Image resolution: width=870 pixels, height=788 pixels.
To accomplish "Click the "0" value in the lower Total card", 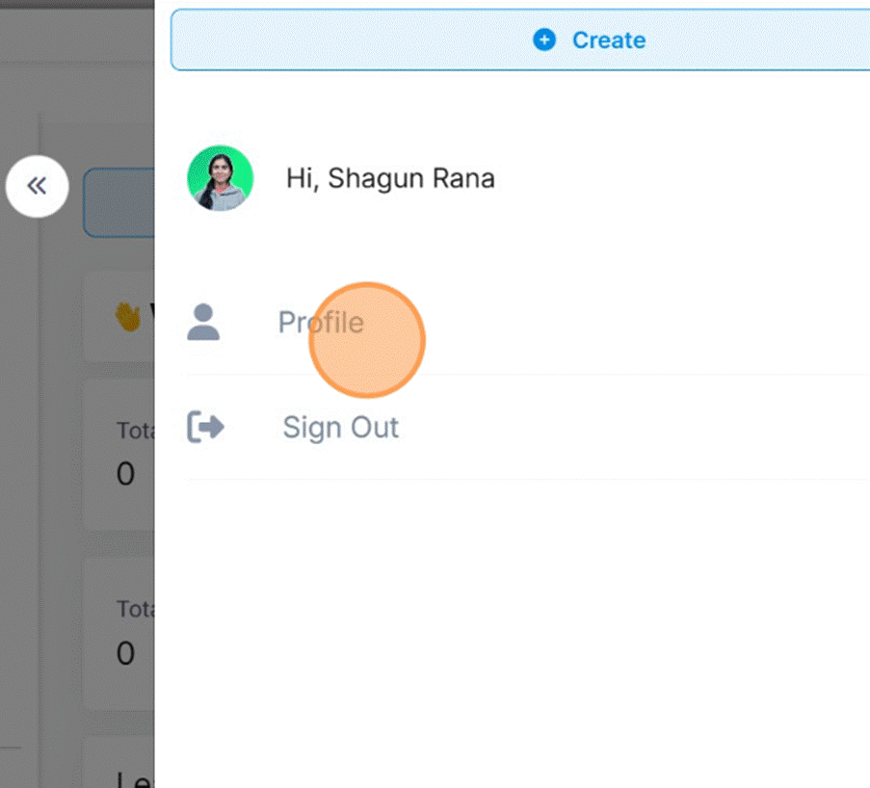I will (x=125, y=653).
